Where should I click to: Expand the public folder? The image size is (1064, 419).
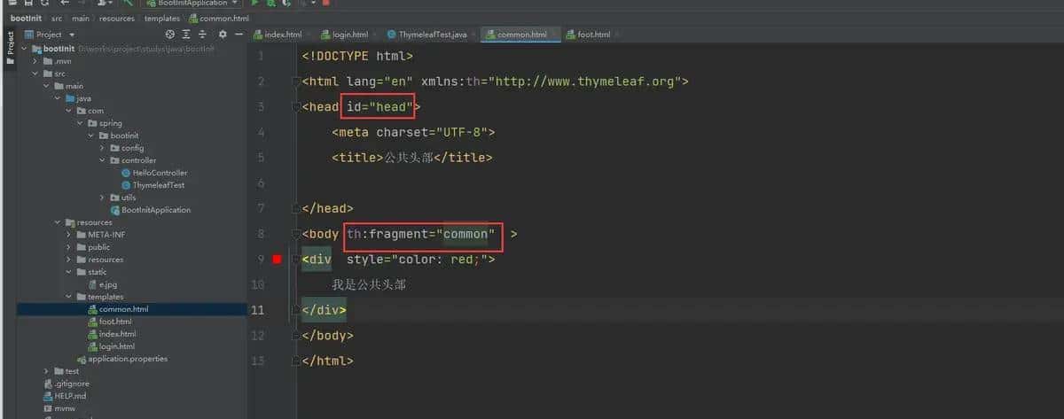coord(68,247)
